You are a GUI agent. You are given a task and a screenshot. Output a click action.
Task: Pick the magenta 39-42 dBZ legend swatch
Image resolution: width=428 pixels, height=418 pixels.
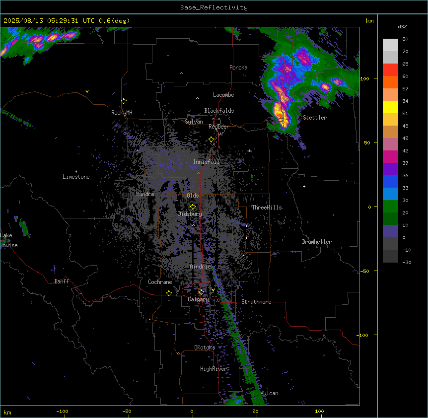click(x=390, y=156)
